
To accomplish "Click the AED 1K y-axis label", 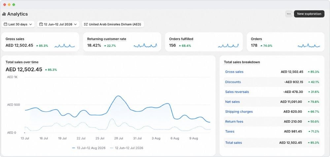I will [x=12, y=77].
